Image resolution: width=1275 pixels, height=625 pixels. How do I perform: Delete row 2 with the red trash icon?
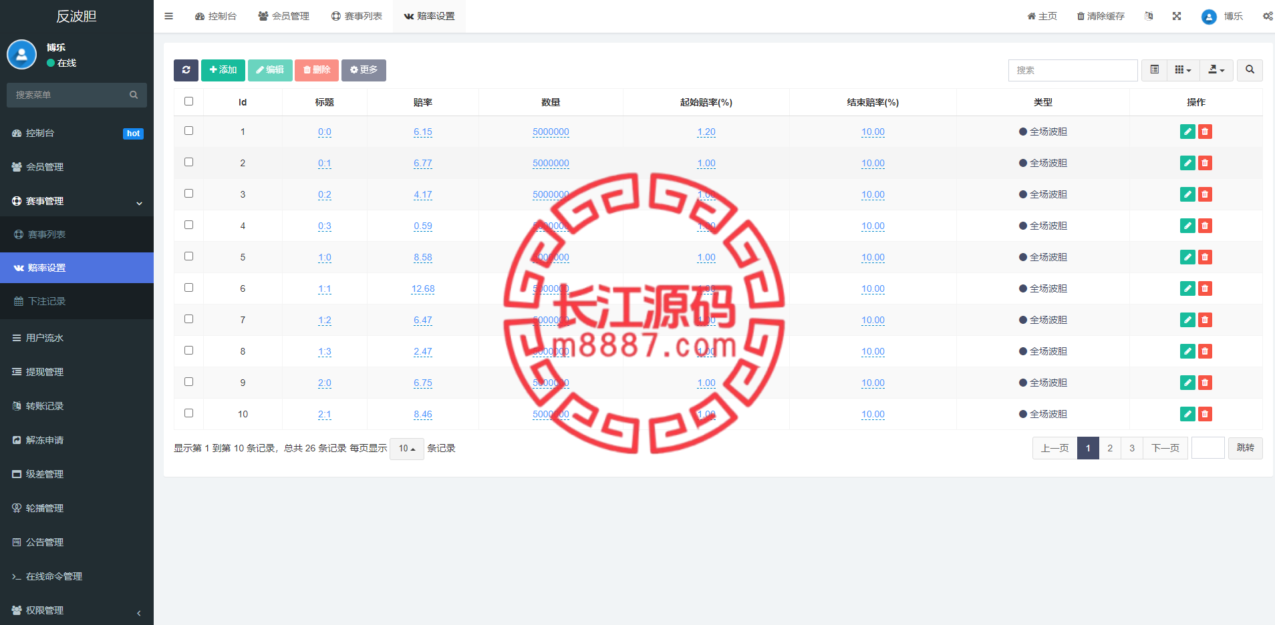[1205, 163]
